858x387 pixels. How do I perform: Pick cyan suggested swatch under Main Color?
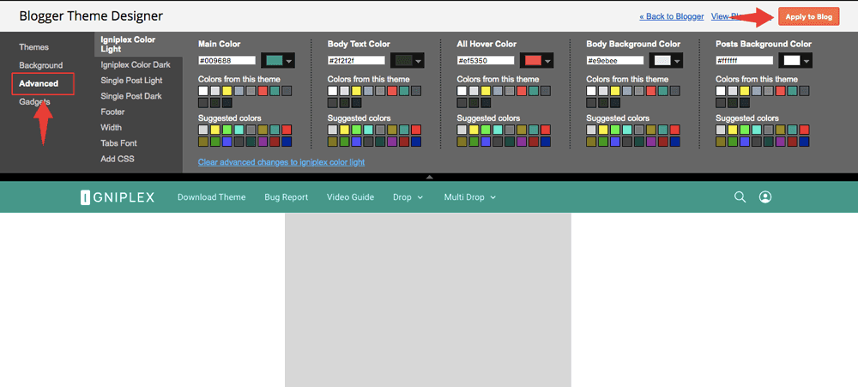tap(239, 130)
